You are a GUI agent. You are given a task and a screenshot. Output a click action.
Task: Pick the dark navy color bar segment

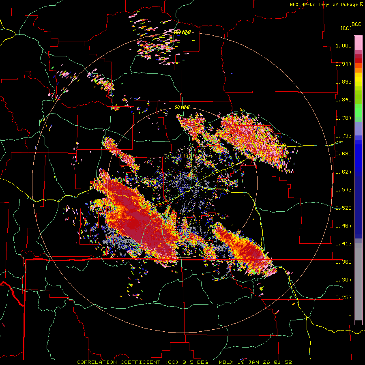358,207
